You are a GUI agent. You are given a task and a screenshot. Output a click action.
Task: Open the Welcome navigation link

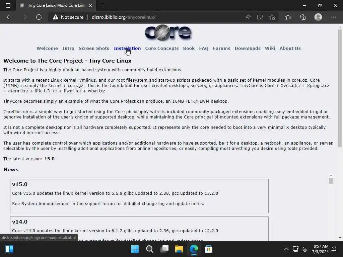(47, 48)
